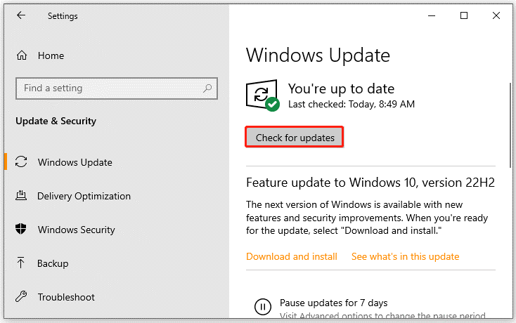Click the search magnifier icon

click(x=207, y=88)
